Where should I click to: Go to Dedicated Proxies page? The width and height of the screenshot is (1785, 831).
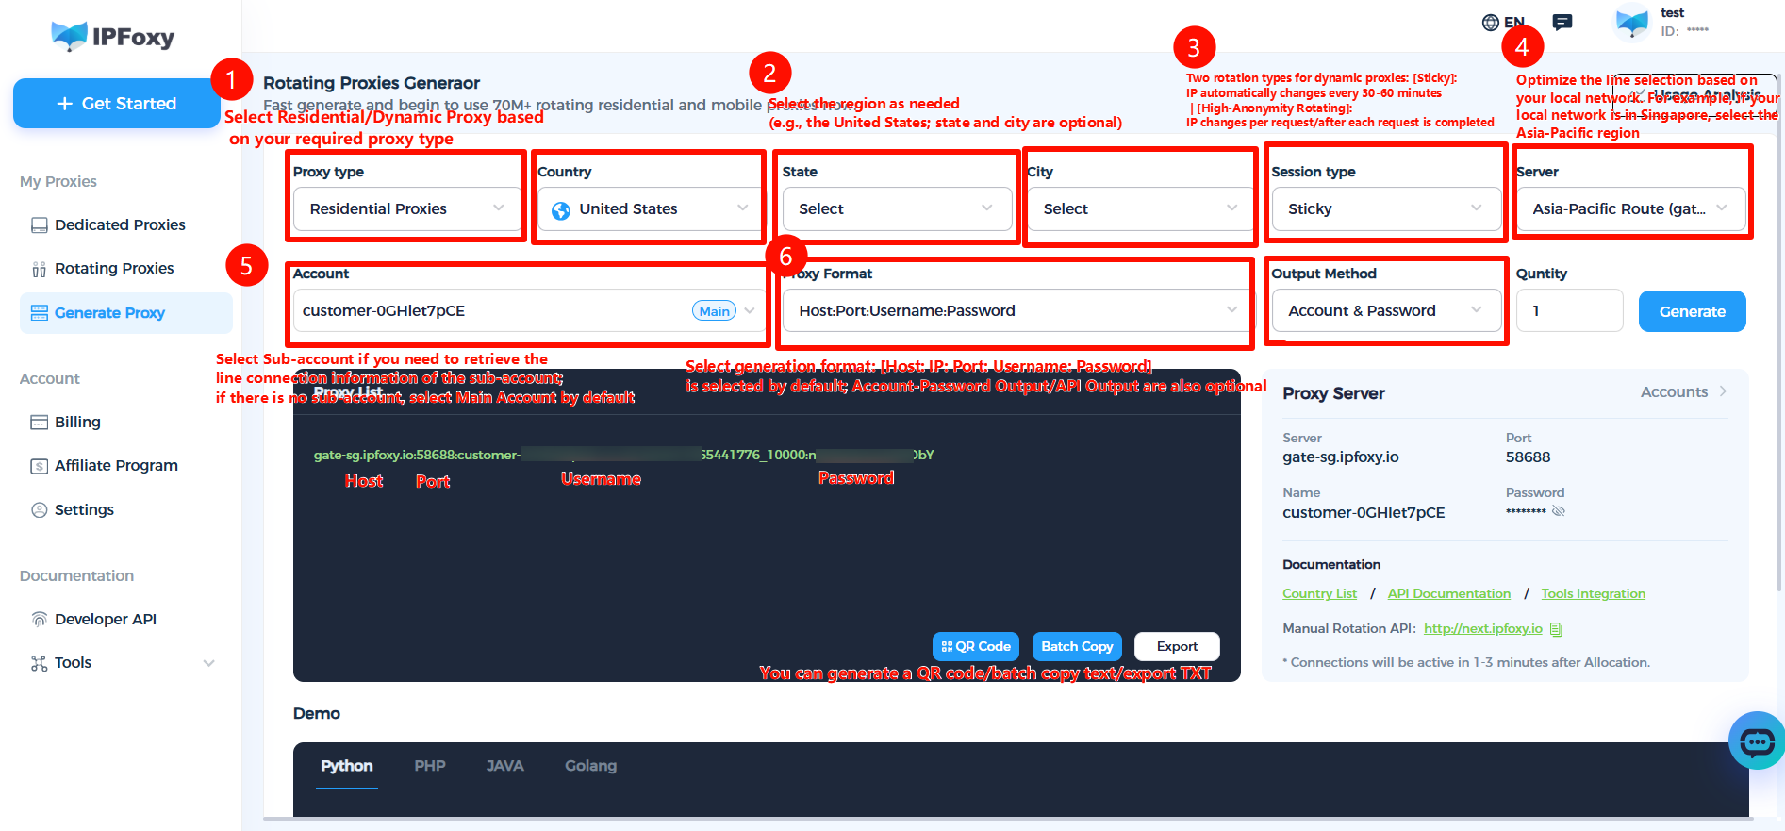coord(120,225)
